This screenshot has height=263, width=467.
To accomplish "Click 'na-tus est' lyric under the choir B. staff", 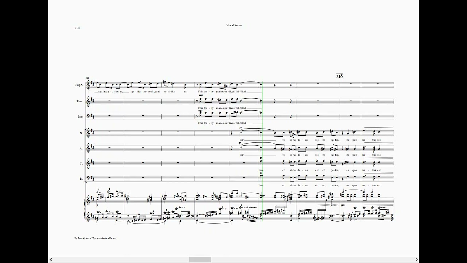I will (371, 186).
